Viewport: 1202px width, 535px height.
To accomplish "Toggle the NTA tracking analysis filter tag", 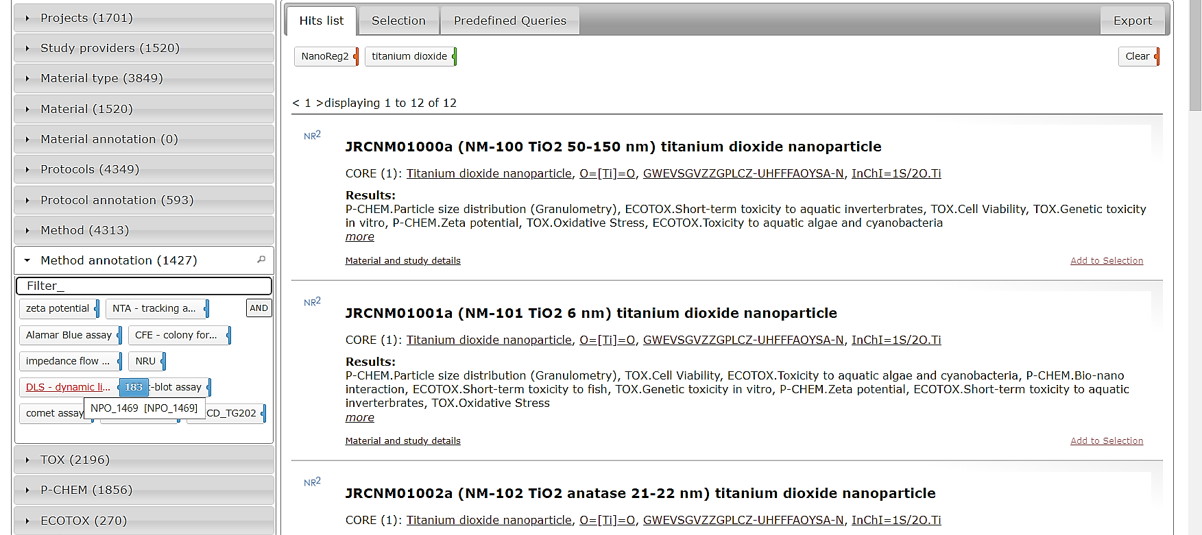I will (154, 309).
